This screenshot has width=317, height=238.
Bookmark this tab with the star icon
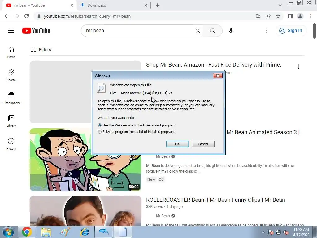(278, 16)
